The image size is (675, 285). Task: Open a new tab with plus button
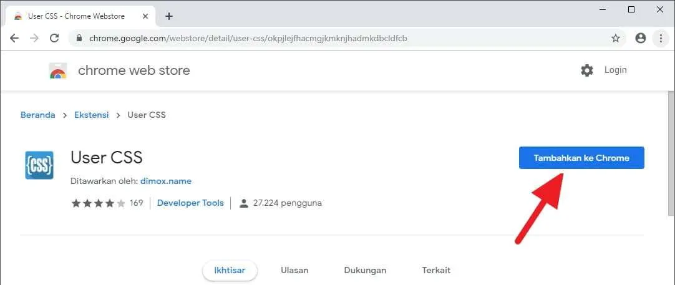coord(169,16)
